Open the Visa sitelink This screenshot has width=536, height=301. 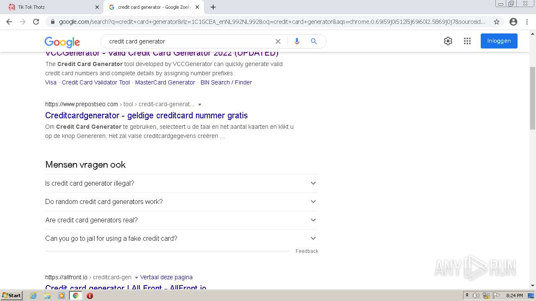click(51, 82)
